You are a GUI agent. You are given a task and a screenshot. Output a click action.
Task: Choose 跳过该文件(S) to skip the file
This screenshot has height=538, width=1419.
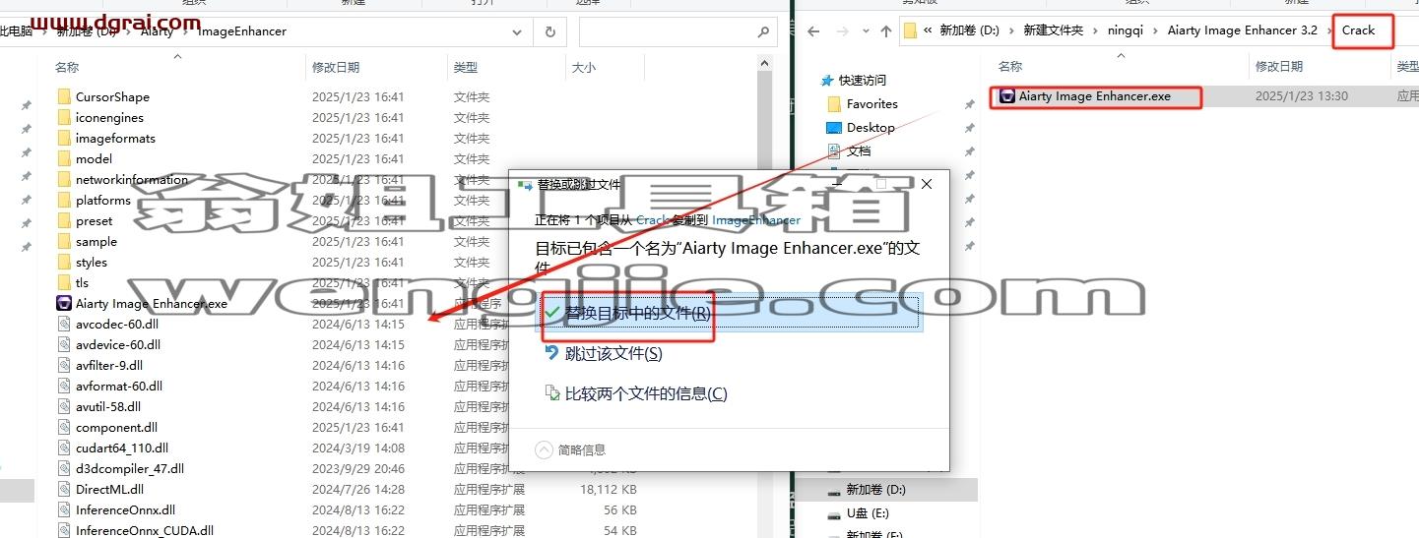[613, 353]
